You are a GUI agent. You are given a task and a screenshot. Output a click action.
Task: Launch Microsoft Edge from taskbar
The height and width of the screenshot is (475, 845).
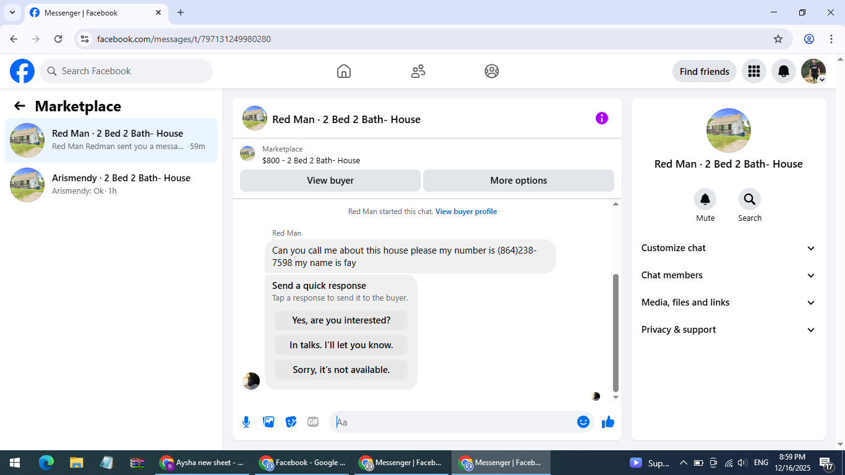pos(46,463)
